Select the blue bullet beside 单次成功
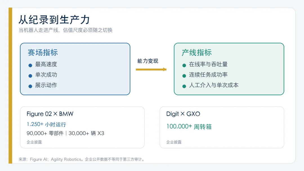This screenshot has width=304, height=171. pyautogui.click(x=30, y=76)
